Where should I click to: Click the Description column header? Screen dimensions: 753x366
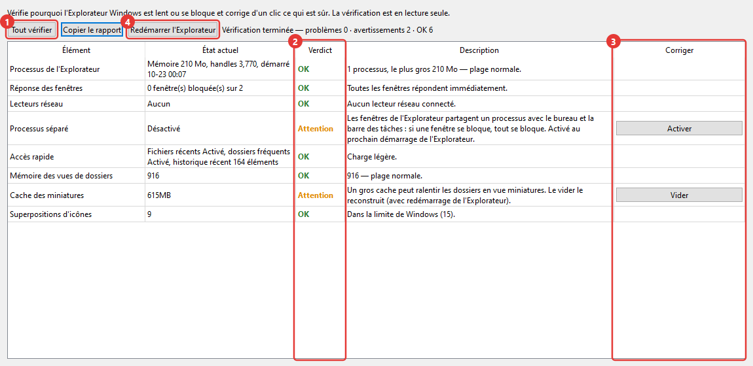point(479,50)
